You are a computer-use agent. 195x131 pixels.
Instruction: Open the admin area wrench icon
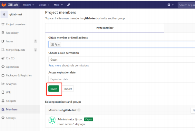[x=69, y=5]
